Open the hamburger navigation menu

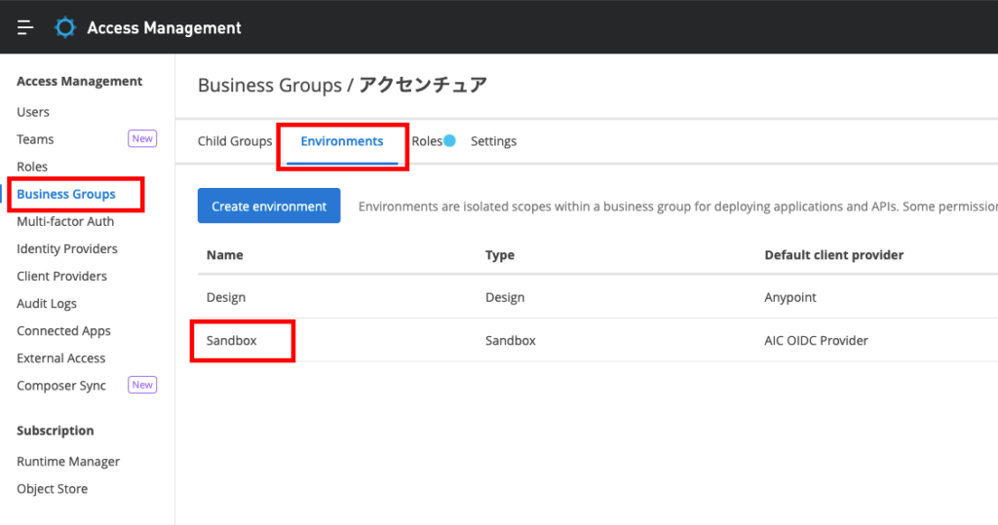[x=25, y=27]
